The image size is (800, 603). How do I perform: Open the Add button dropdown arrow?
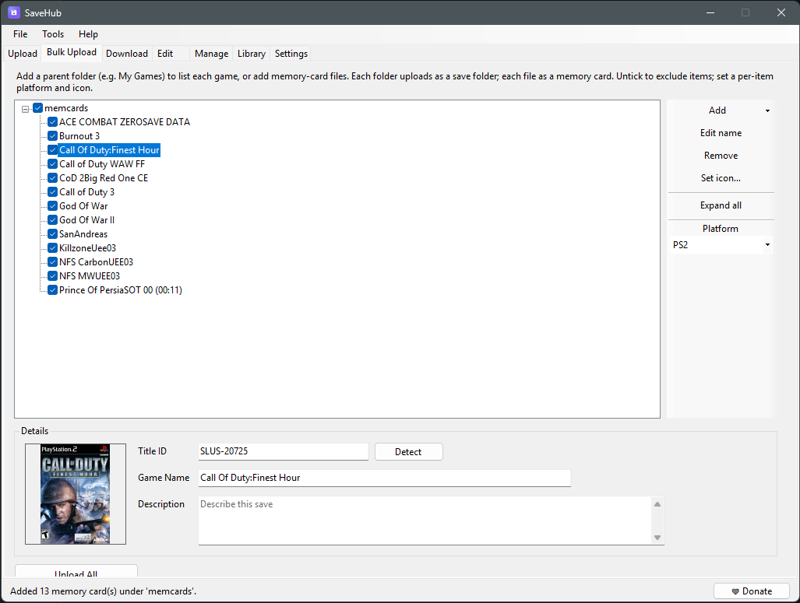click(767, 110)
